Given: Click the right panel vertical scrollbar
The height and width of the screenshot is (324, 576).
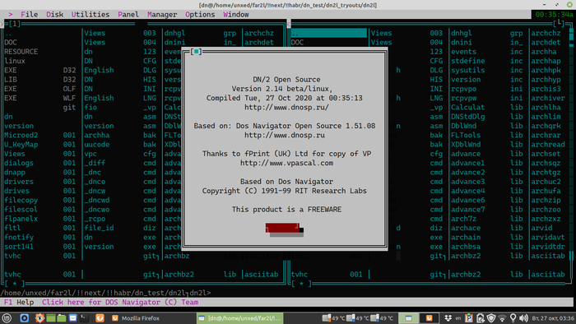Looking at the screenshot, I should [571, 146].
